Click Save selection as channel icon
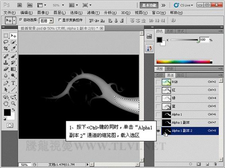 pyautogui.click(x=199, y=164)
